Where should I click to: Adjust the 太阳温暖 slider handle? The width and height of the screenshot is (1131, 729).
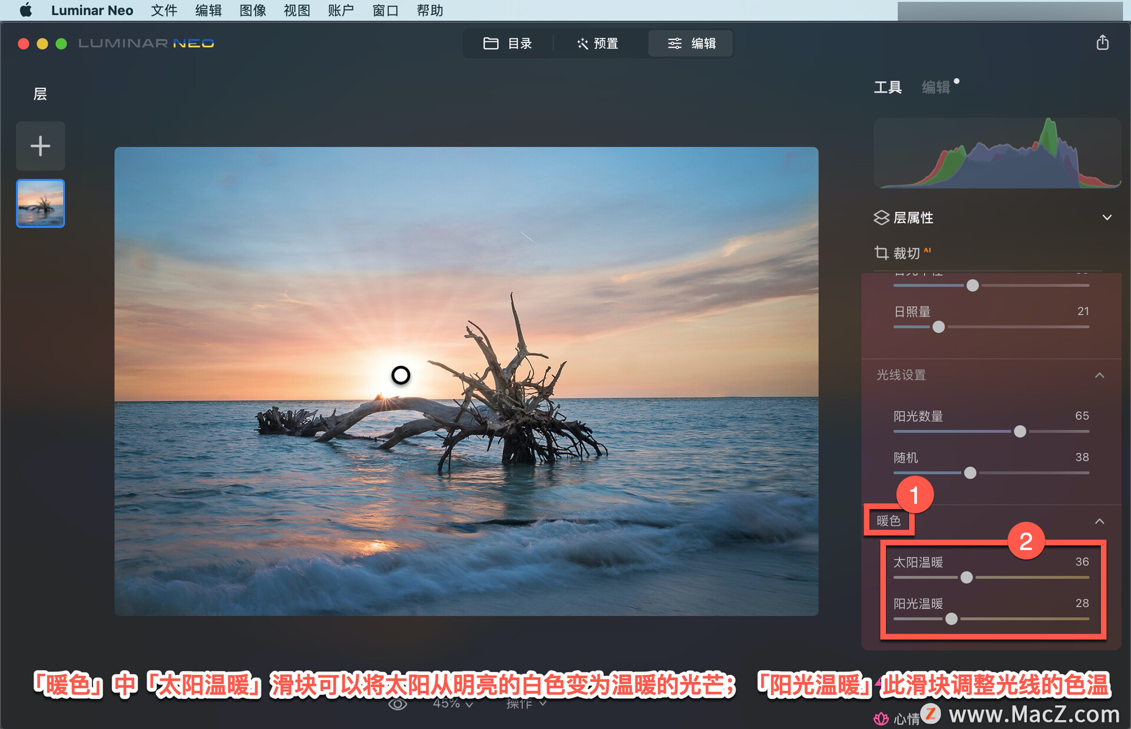[x=967, y=578]
